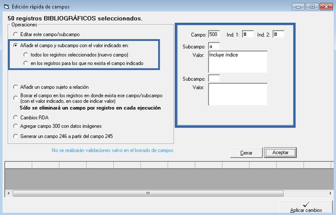This screenshot has width=336, height=215.
Task: Click the left scroll arrow of the grid
Action: pos(9,193)
